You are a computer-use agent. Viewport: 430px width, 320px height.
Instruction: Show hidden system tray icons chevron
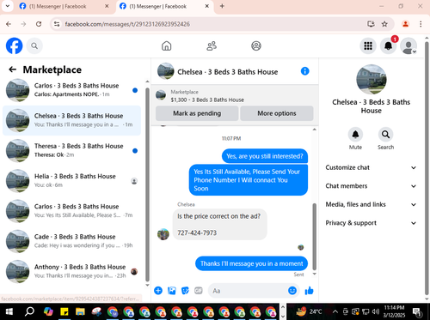tap(335, 311)
